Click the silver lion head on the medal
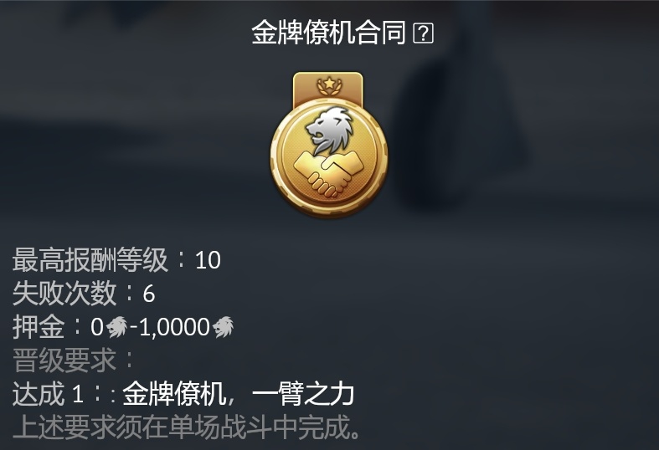This screenshot has width=659, height=450. (x=330, y=130)
